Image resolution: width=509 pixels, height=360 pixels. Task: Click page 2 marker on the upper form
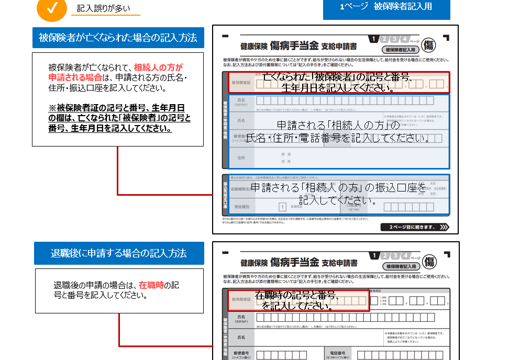384,39
